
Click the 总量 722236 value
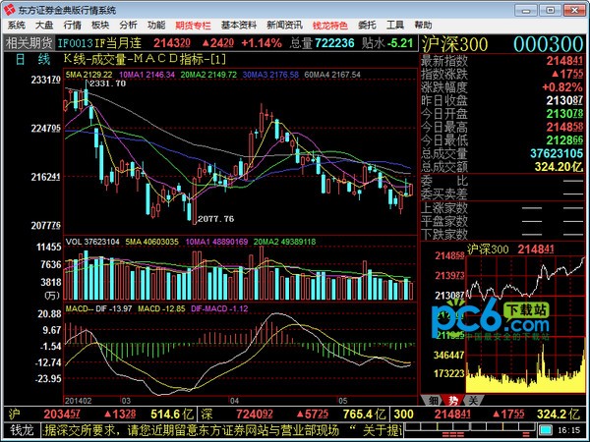pos(322,43)
